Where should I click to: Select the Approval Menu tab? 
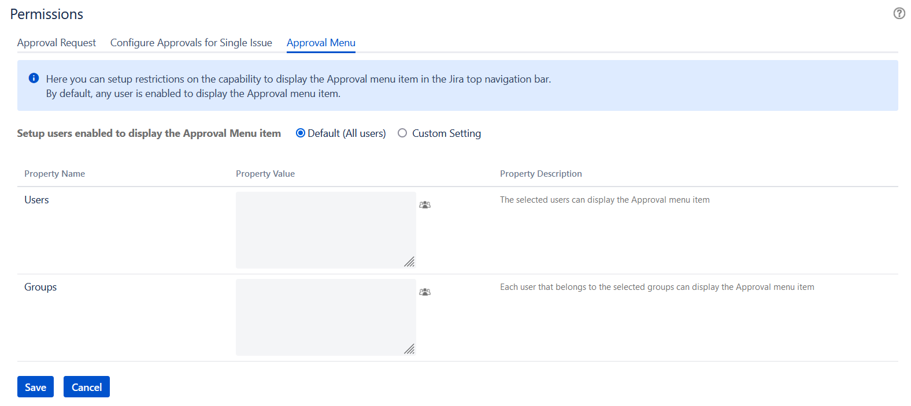(321, 43)
